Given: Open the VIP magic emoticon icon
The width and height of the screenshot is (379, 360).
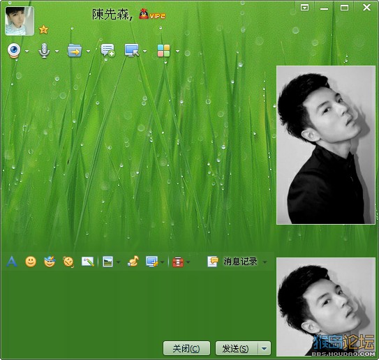Looking at the screenshot, I should [50, 262].
